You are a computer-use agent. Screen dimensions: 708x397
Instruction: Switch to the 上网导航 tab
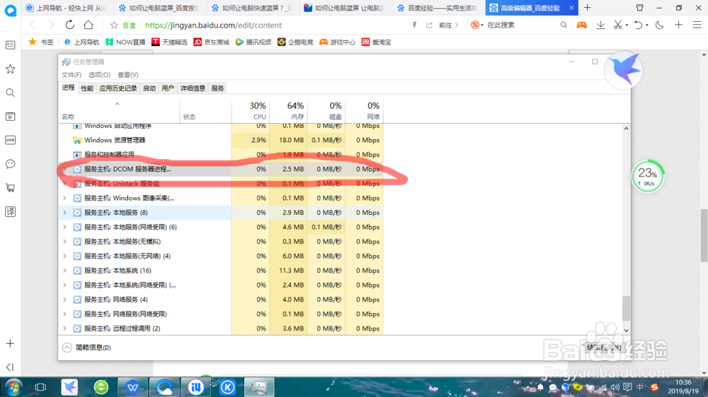click(67, 8)
